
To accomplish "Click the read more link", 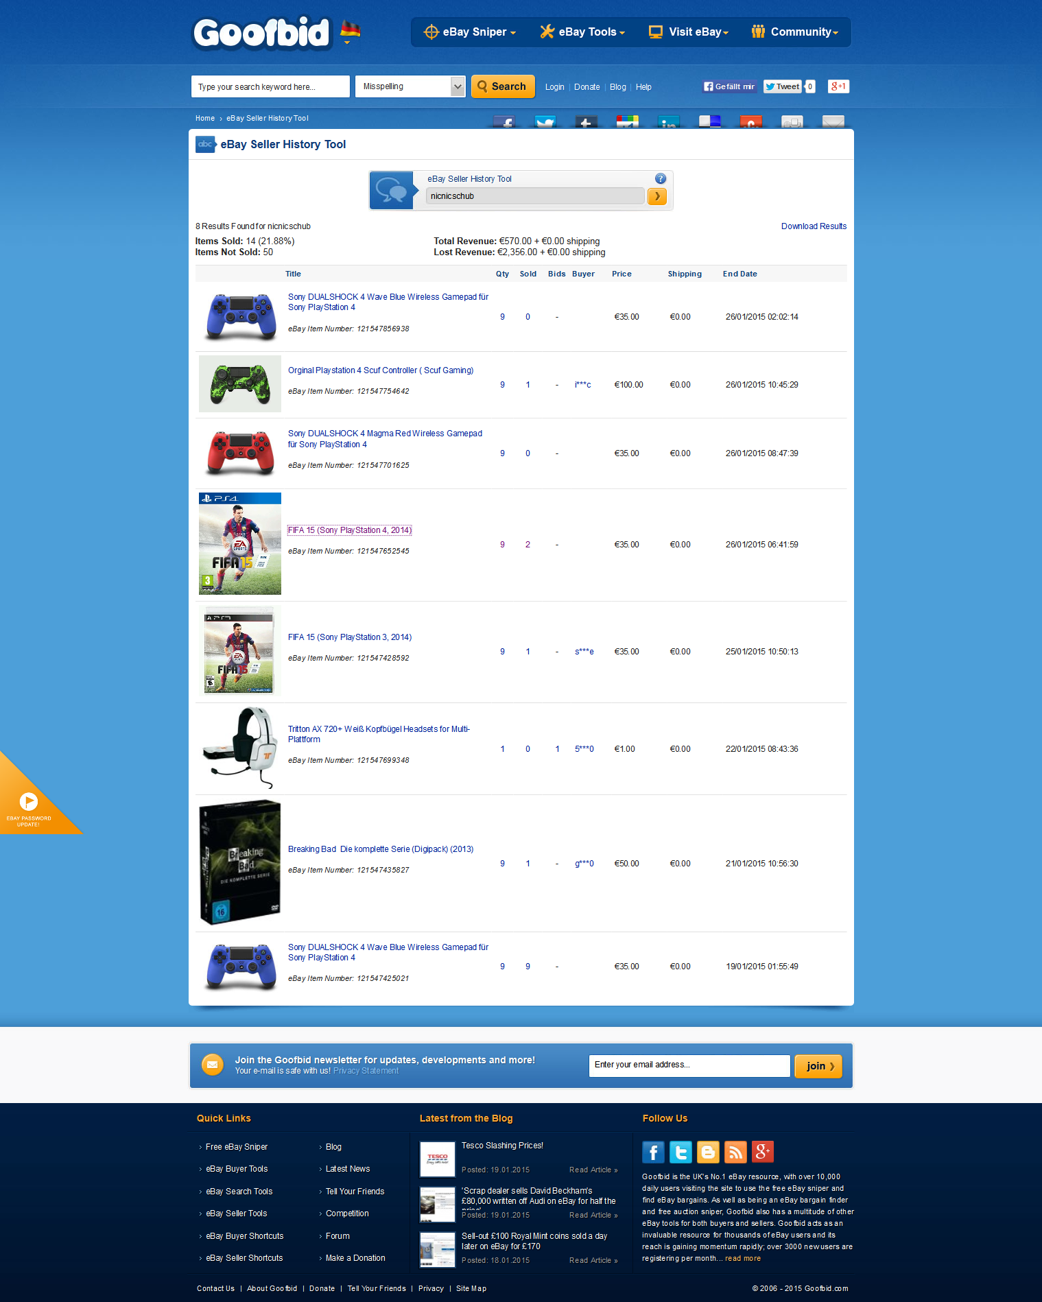I will click(743, 1258).
